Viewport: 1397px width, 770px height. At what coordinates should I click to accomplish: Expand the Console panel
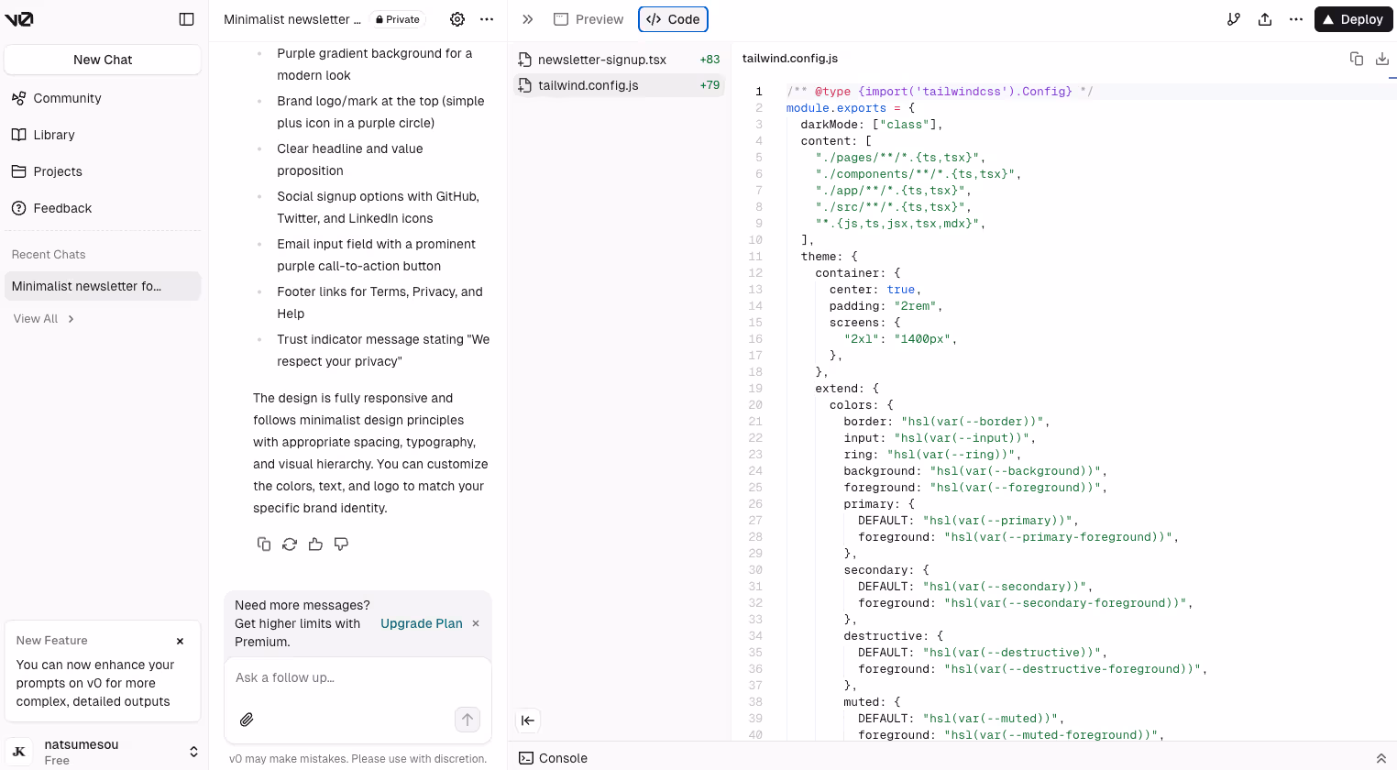point(1380,758)
